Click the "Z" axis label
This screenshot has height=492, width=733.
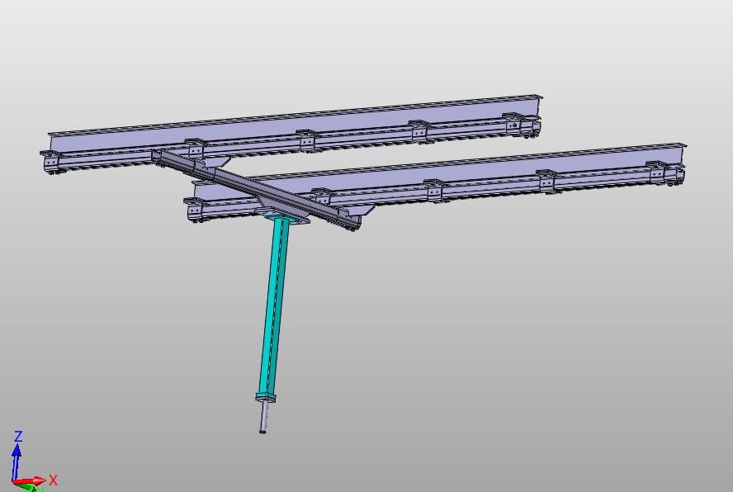[18, 437]
